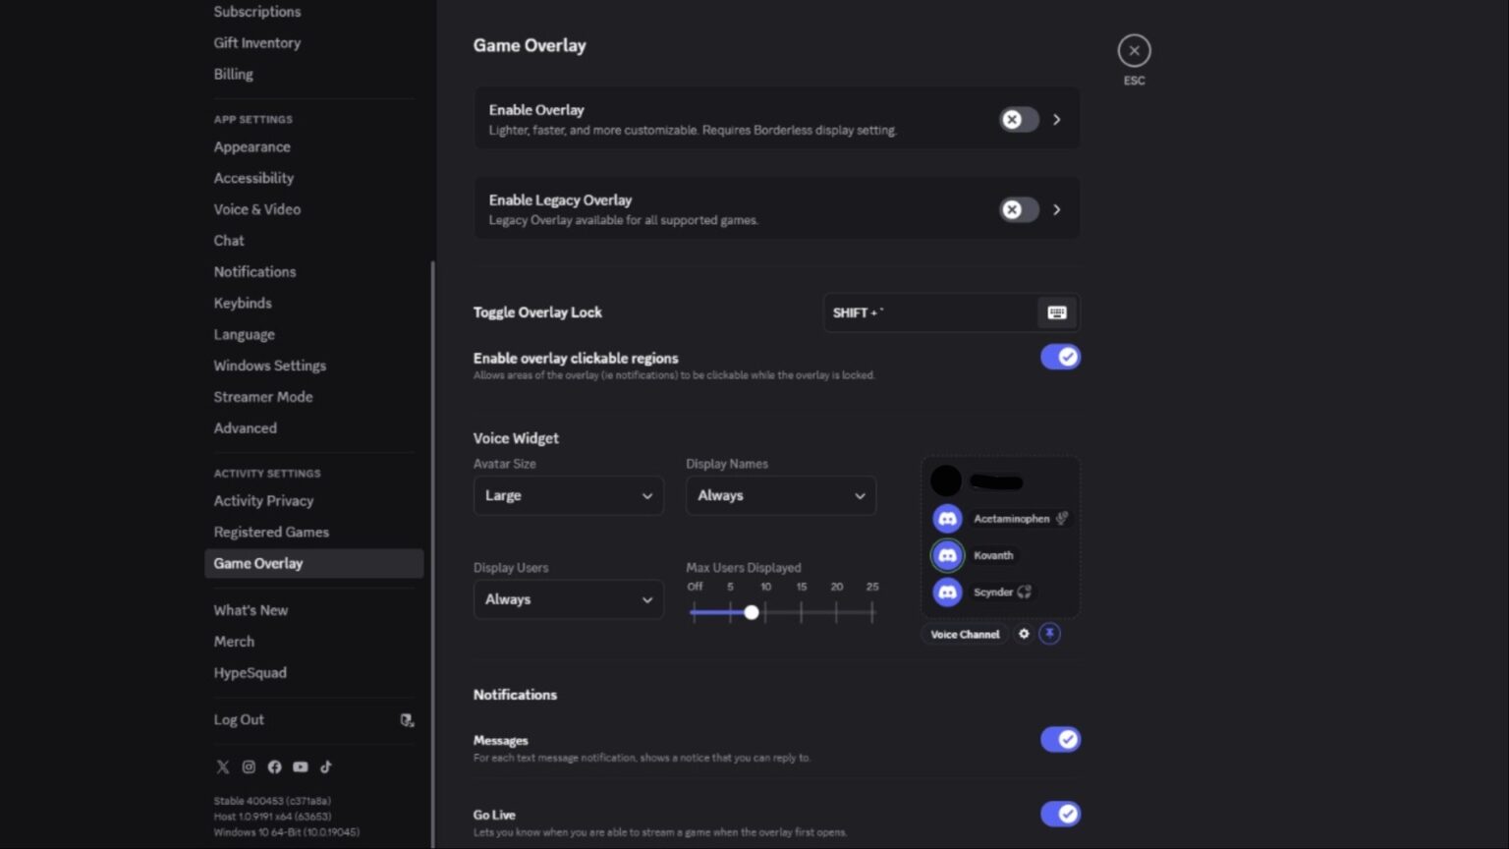Click the gear icon beside Voice Channel
1509x849 pixels.
1024,634
